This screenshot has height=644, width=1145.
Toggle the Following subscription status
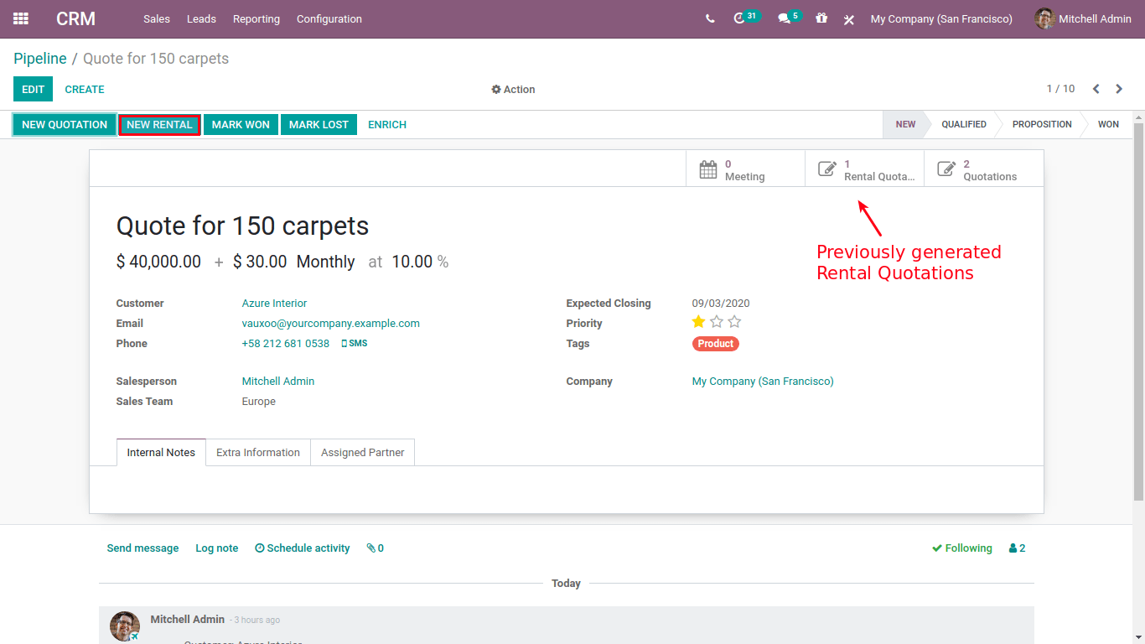[961, 548]
